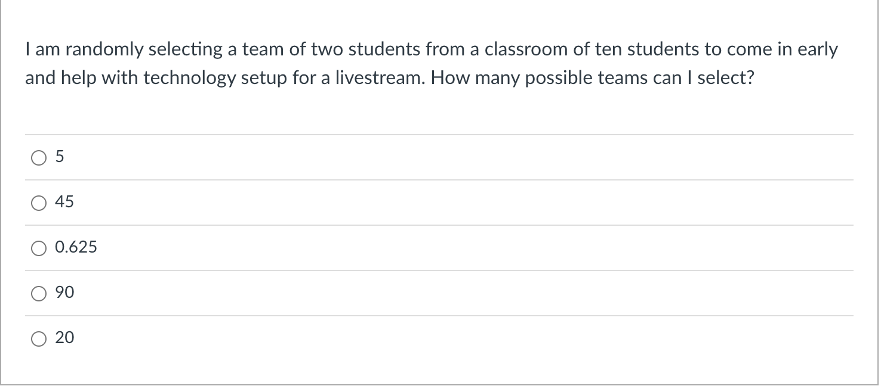The image size is (881, 386).
Task: Select the radio button for answer 90
Action: pyautogui.click(x=39, y=292)
